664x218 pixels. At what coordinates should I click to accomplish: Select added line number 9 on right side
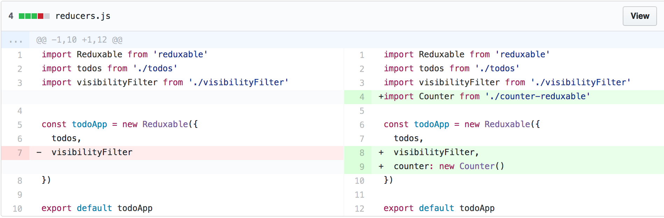pyautogui.click(x=358, y=167)
